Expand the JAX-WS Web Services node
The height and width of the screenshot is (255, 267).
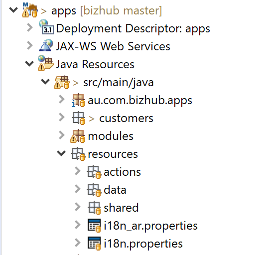[x=30, y=45]
